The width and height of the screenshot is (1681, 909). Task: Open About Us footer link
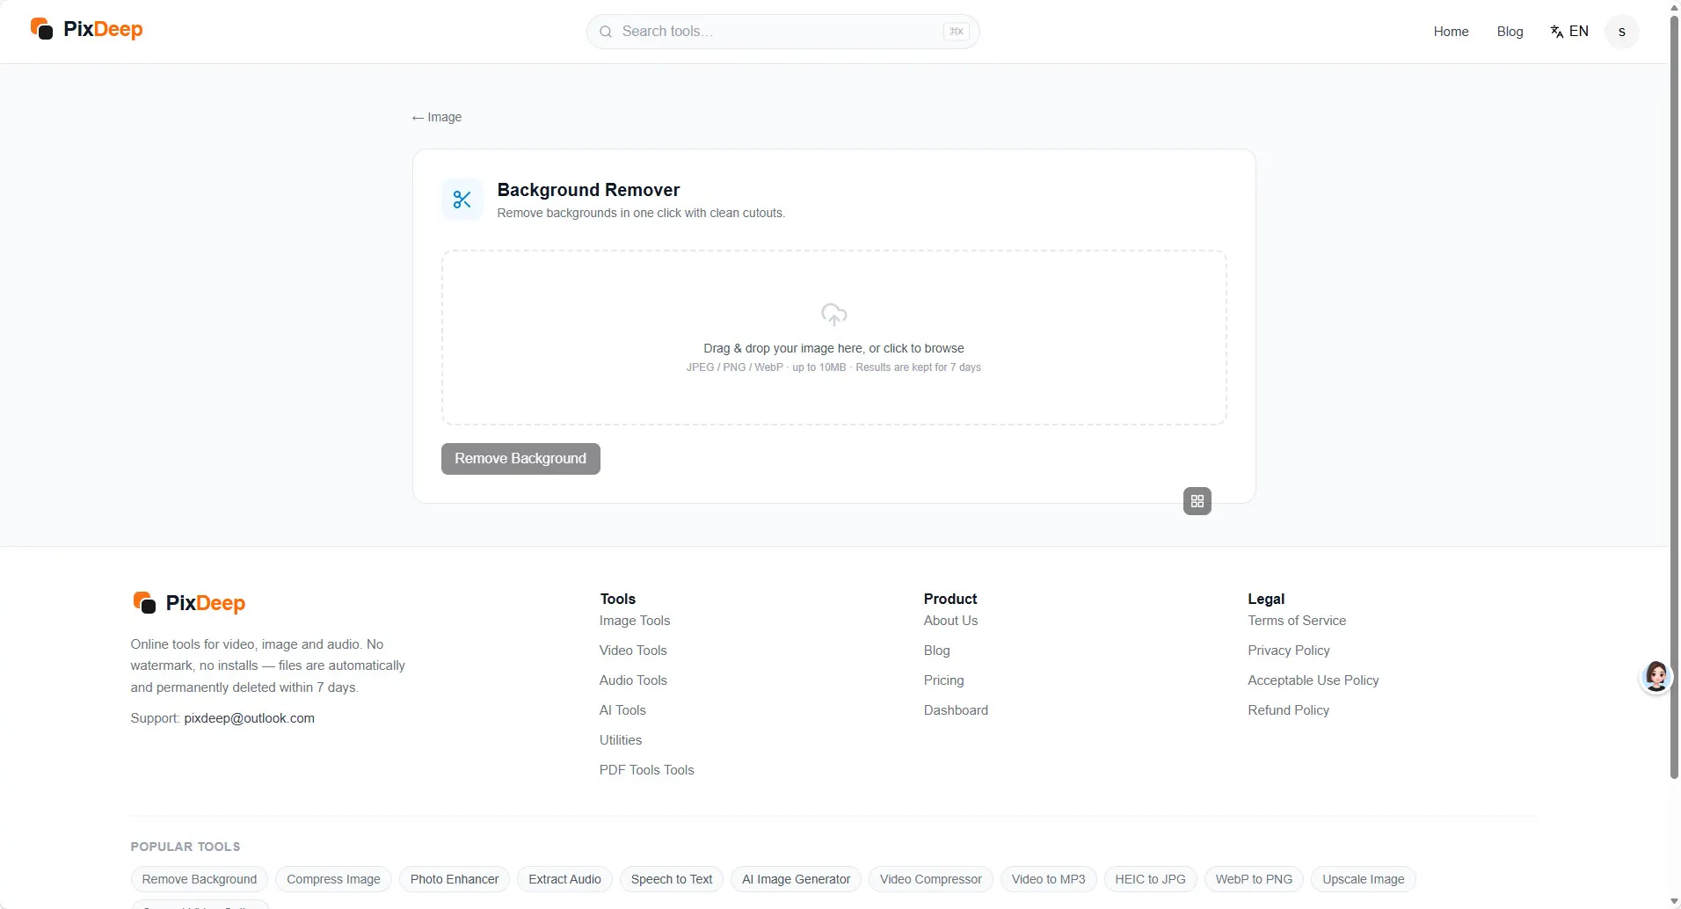click(x=950, y=621)
